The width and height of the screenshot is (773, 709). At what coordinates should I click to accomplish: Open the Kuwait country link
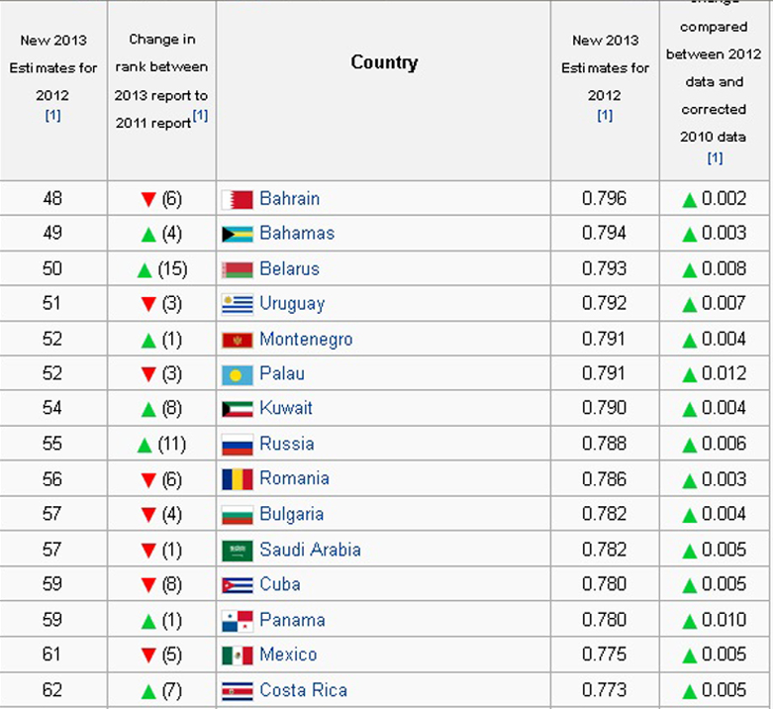pos(286,408)
